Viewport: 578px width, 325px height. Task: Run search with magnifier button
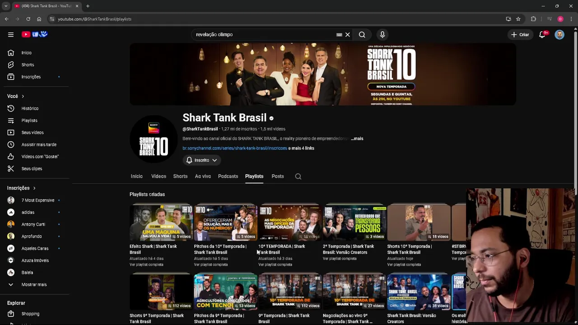(x=362, y=34)
